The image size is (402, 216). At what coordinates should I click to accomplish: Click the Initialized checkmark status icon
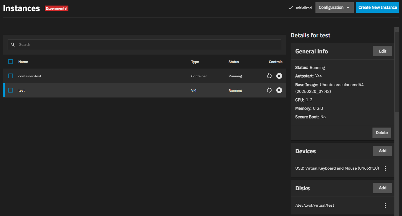291,8
